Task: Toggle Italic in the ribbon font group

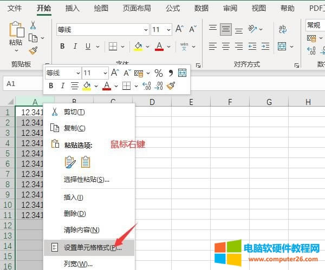Action: pyautogui.click(x=75, y=47)
